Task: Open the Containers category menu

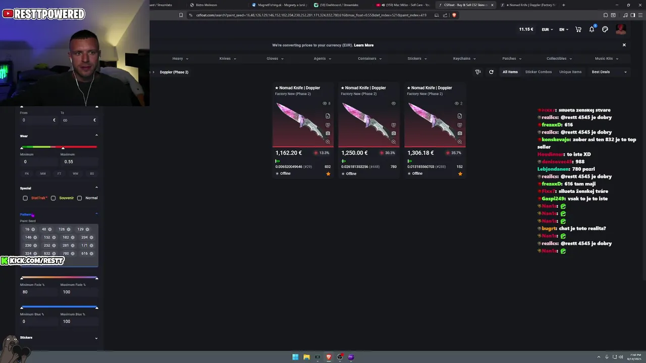Action: click(x=369, y=58)
